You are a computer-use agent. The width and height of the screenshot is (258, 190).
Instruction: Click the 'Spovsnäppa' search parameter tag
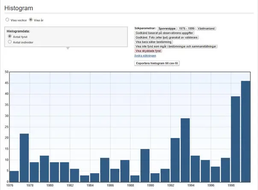(167, 28)
